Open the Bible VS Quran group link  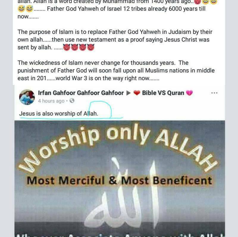tap(163, 93)
